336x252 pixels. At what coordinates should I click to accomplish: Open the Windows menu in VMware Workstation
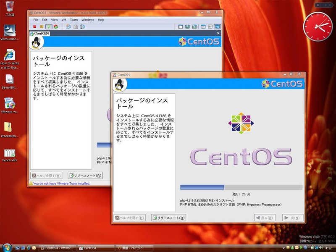(88, 20)
